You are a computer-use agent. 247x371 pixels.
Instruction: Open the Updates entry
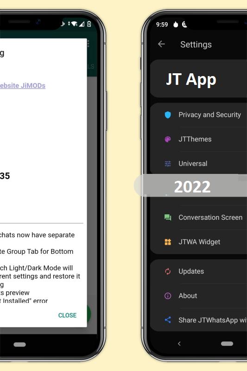198,271
